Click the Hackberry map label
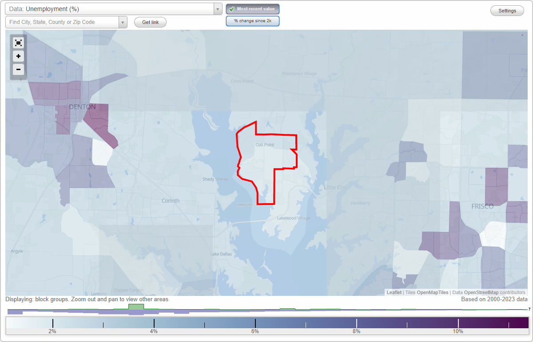 click(360, 203)
